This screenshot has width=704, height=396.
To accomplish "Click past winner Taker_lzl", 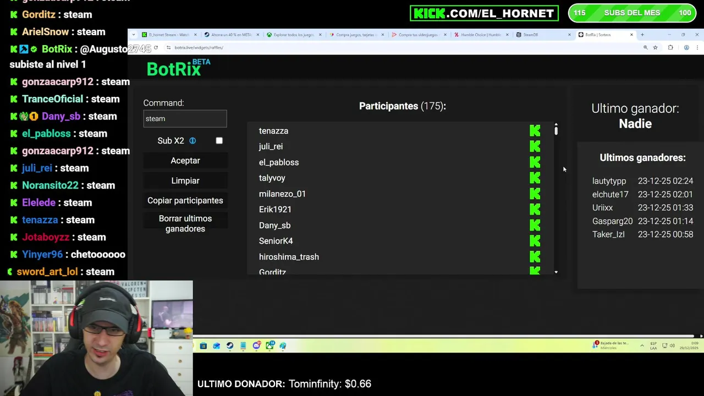I will (608, 234).
